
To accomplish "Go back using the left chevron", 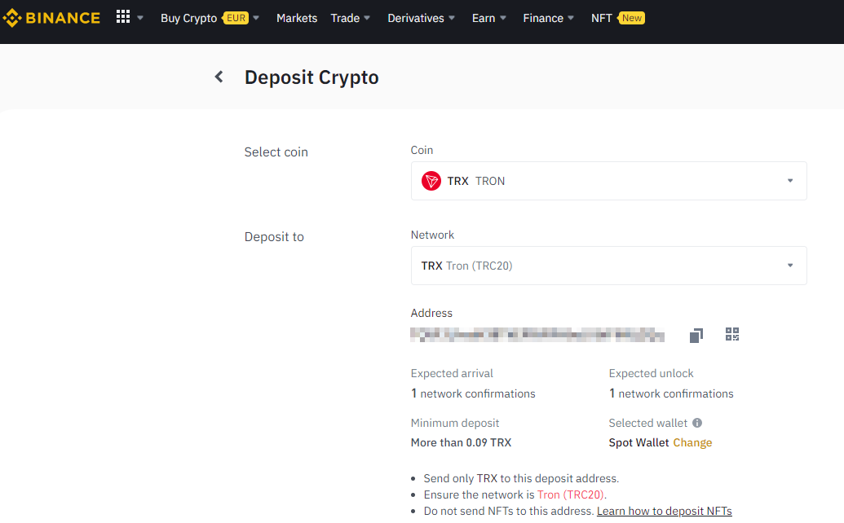I will click(x=219, y=77).
